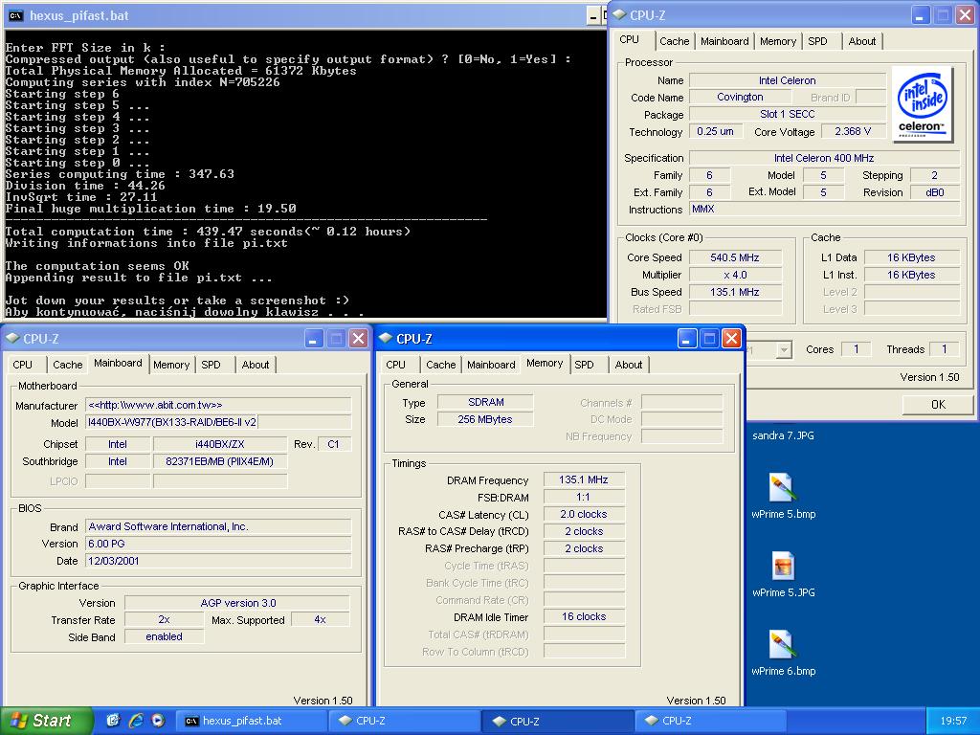Screen dimensions: 980x735
Task: Click the Bus Speed value 135.1 MHz
Action: tap(735, 292)
